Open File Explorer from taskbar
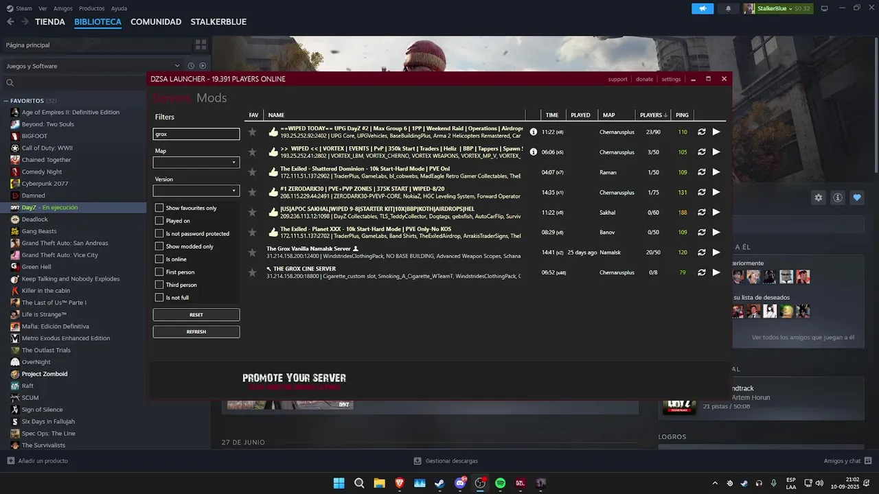 click(379, 483)
